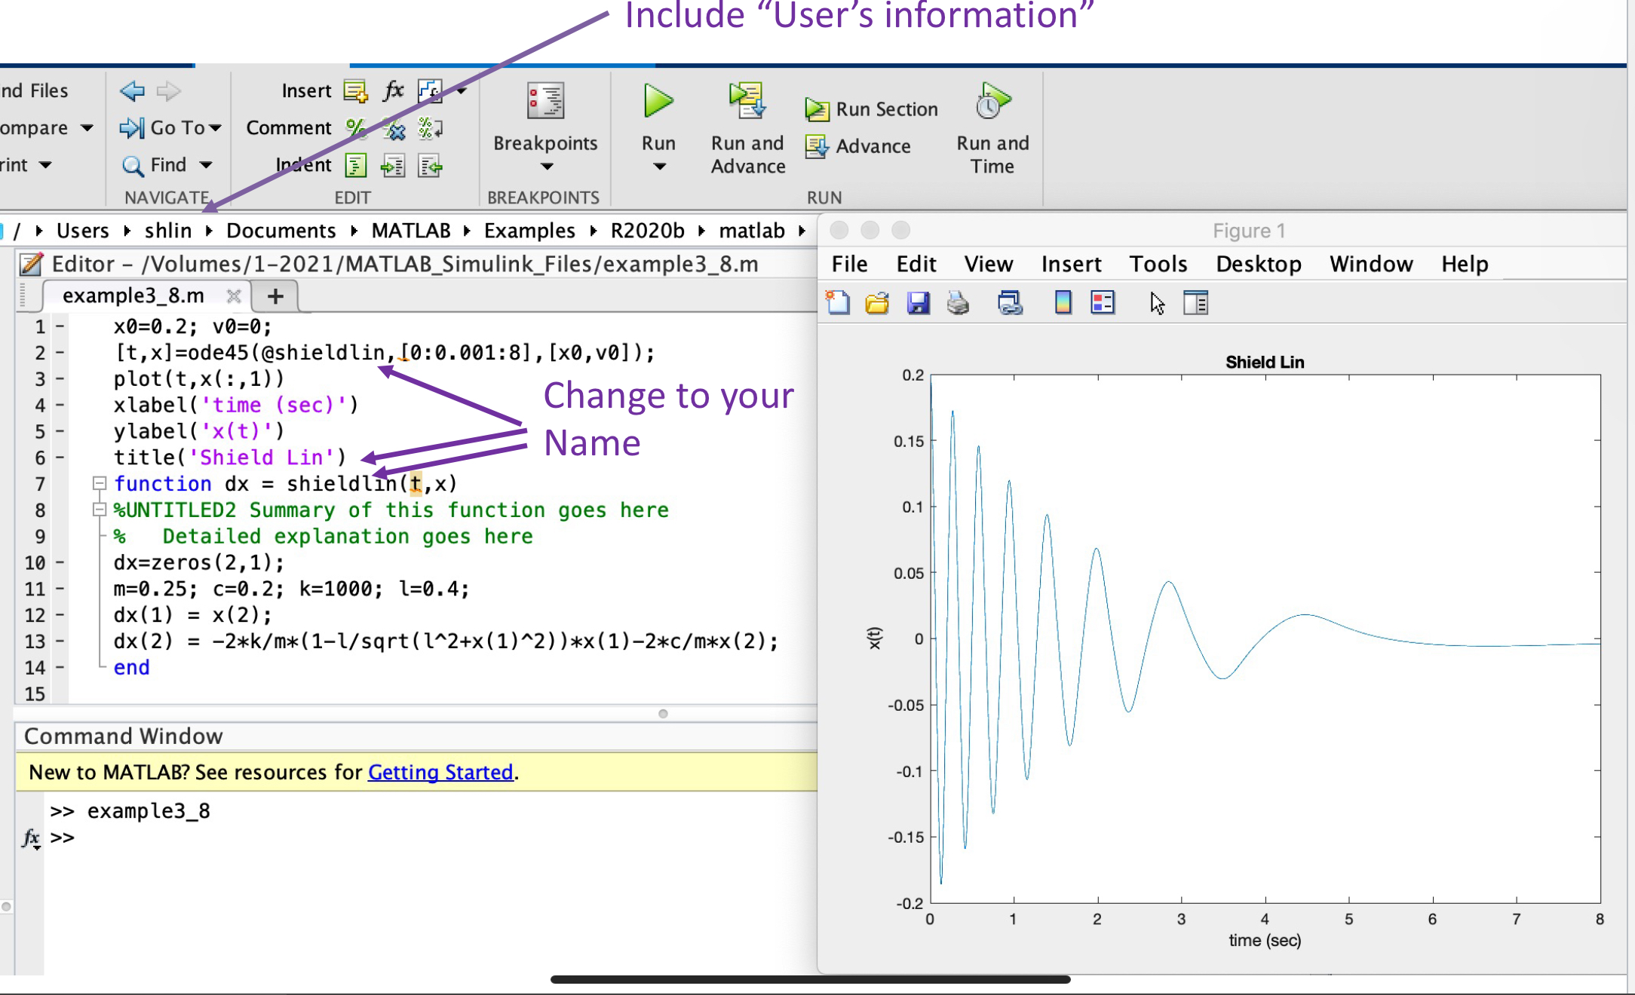Image resolution: width=1635 pixels, height=995 pixels.
Task: Select the example3_8.m editor tab
Action: [x=132, y=295]
